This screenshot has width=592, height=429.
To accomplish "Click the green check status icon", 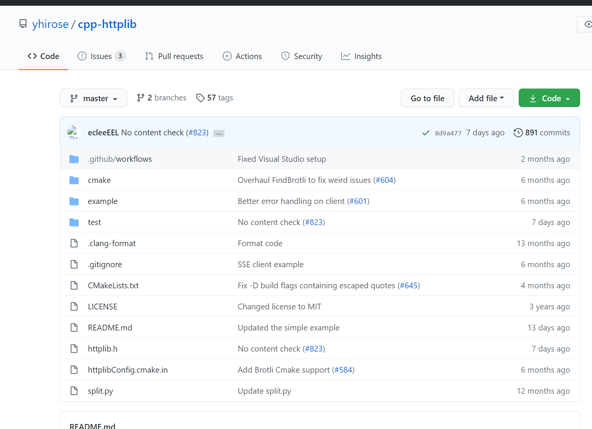I will [425, 133].
